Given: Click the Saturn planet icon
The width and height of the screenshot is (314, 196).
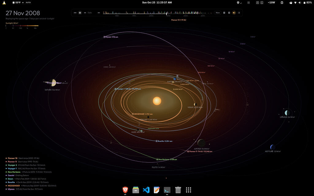Looking at the screenshot, I should point(52,83).
